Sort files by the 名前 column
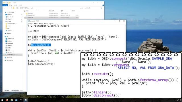This screenshot has height=102, width=182. coord(27,11)
